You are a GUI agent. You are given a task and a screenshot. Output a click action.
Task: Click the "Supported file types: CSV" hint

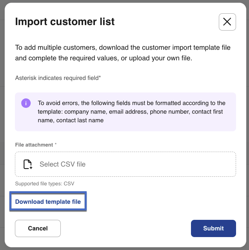tap(45, 183)
